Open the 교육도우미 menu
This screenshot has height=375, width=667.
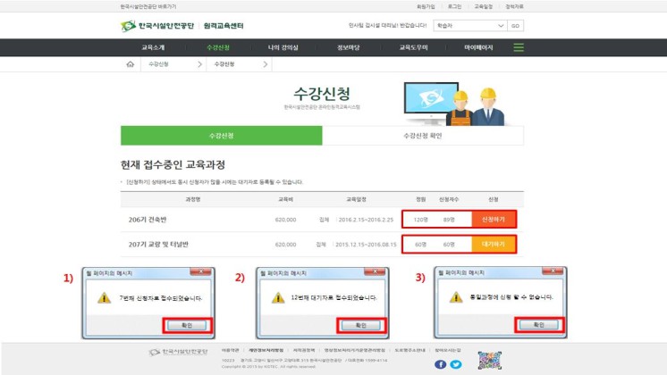tap(413, 47)
